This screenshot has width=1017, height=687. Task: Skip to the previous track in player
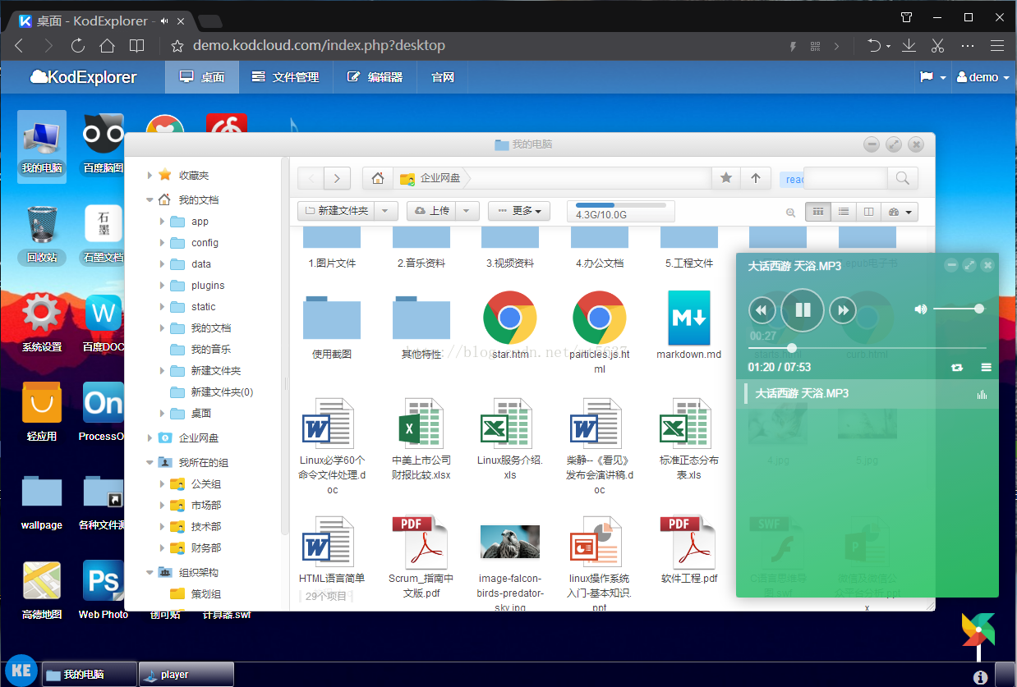(x=762, y=310)
